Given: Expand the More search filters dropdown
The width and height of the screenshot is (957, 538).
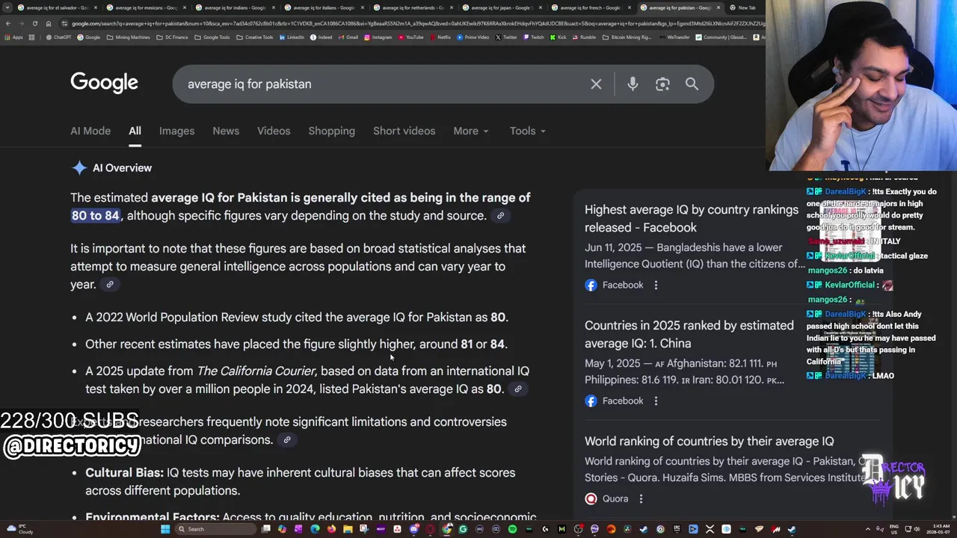Looking at the screenshot, I should click(470, 131).
